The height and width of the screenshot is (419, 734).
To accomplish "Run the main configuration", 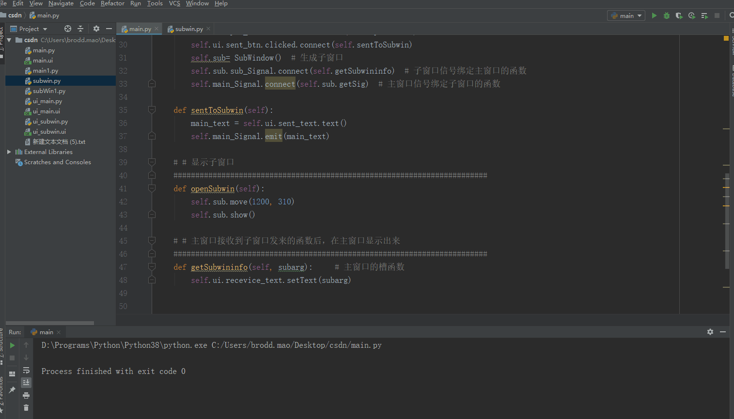I will [654, 15].
